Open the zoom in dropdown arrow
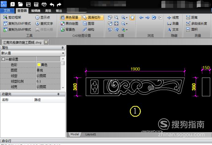 click(x=127, y=17)
